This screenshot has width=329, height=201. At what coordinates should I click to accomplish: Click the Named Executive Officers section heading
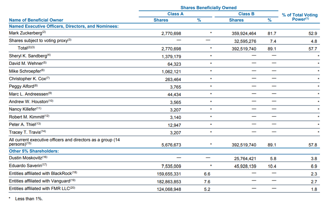coord(64,26)
